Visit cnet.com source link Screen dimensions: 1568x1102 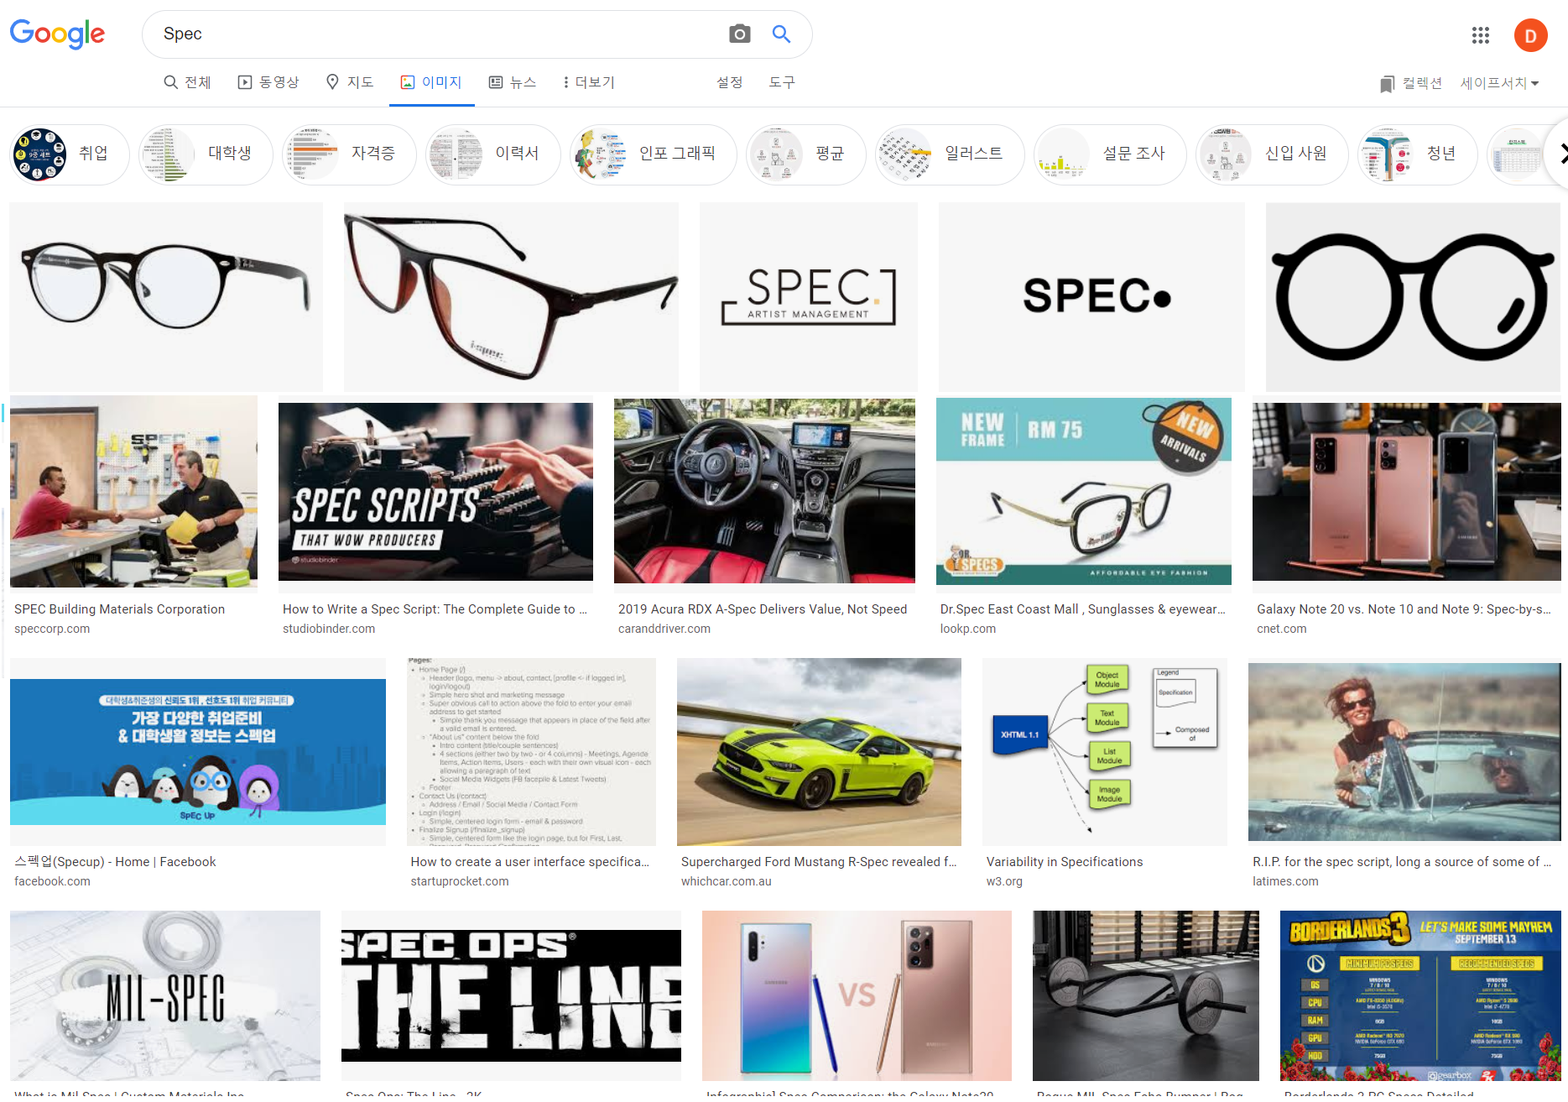click(1281, 629)
